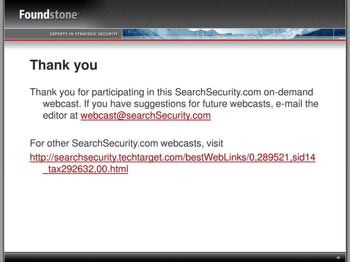Click the 'Thank you for participating' paragraph
The width and height of the screenshot is (350, 262).
click(x=174, y=104)
